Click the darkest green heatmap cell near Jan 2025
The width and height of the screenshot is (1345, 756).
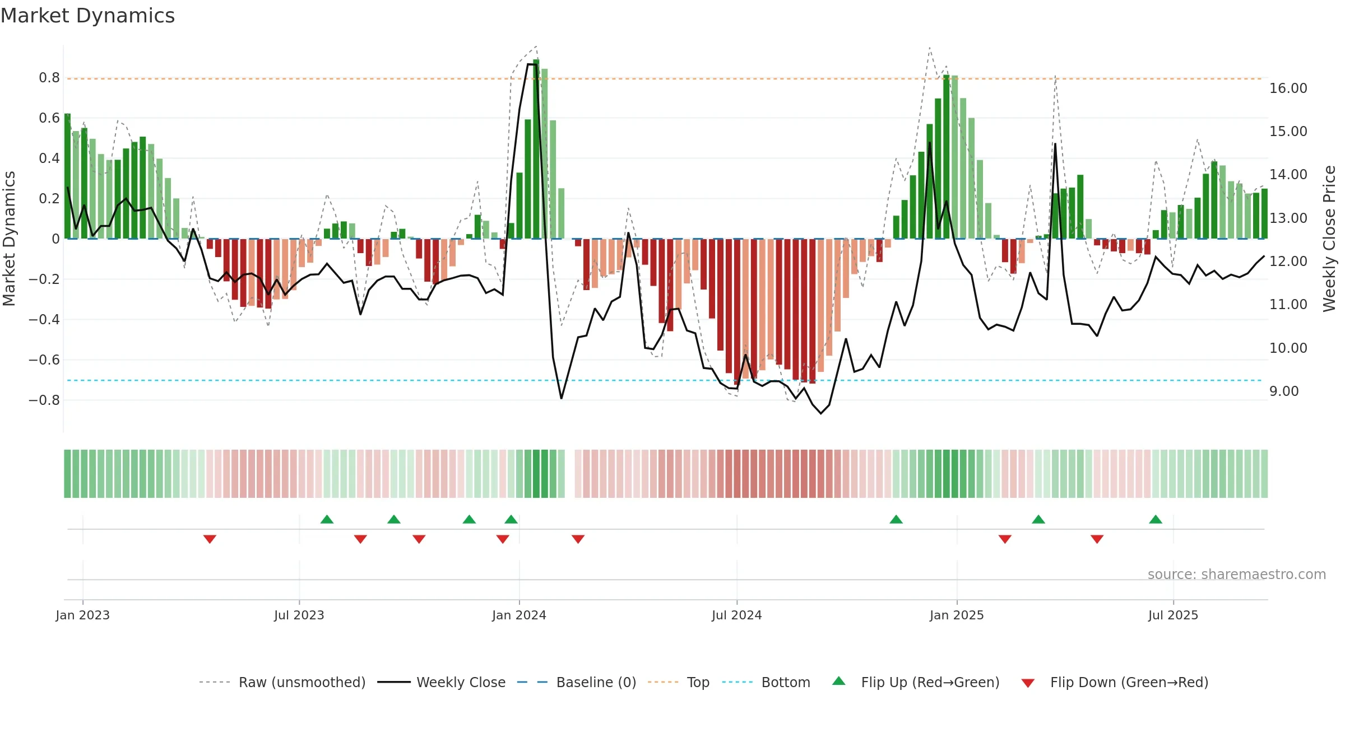tap(947, 474)
